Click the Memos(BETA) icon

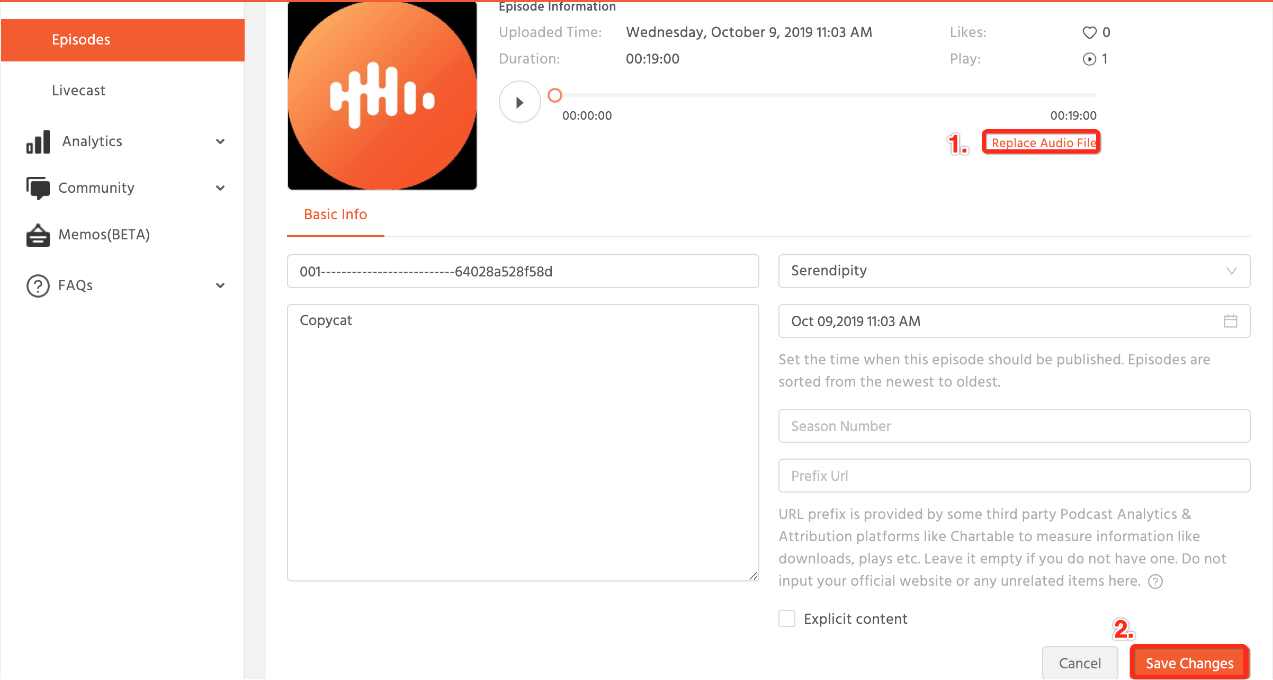tap(38, 235)
